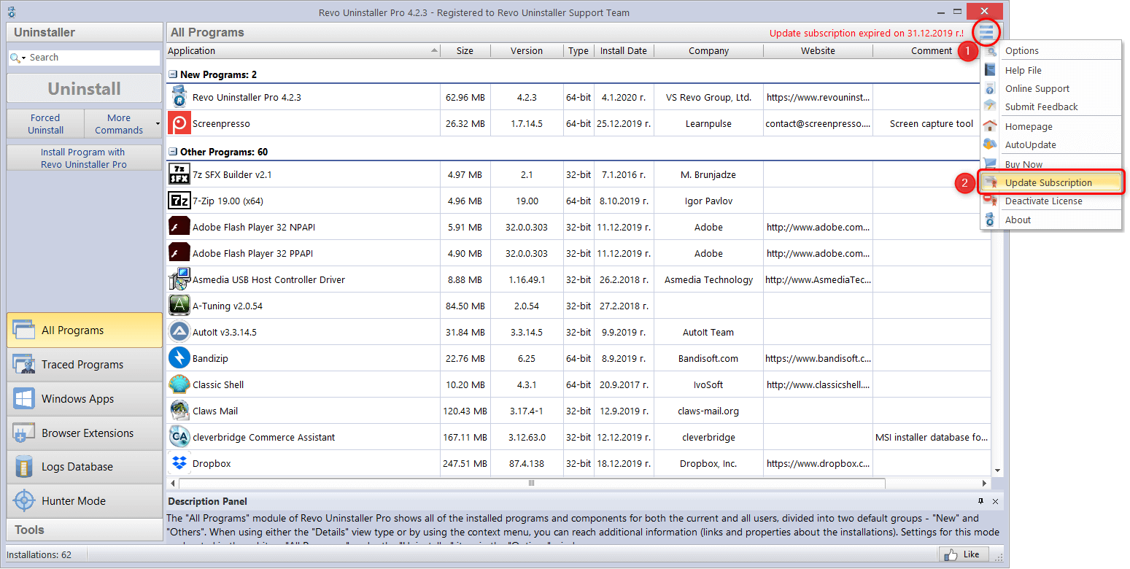Sort by the Application column header
Viewport: 1130px width, 569px height.
tap(303, 50)
